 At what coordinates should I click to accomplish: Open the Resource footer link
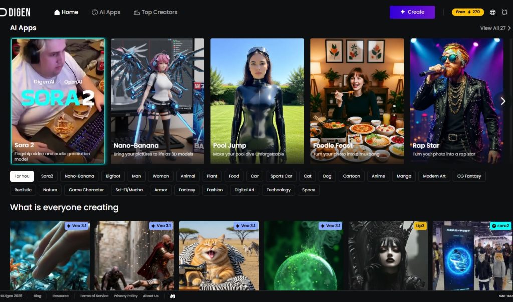tap(60, 296)
